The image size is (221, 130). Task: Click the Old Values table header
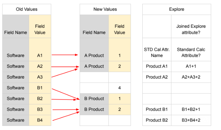click(27, 9)
